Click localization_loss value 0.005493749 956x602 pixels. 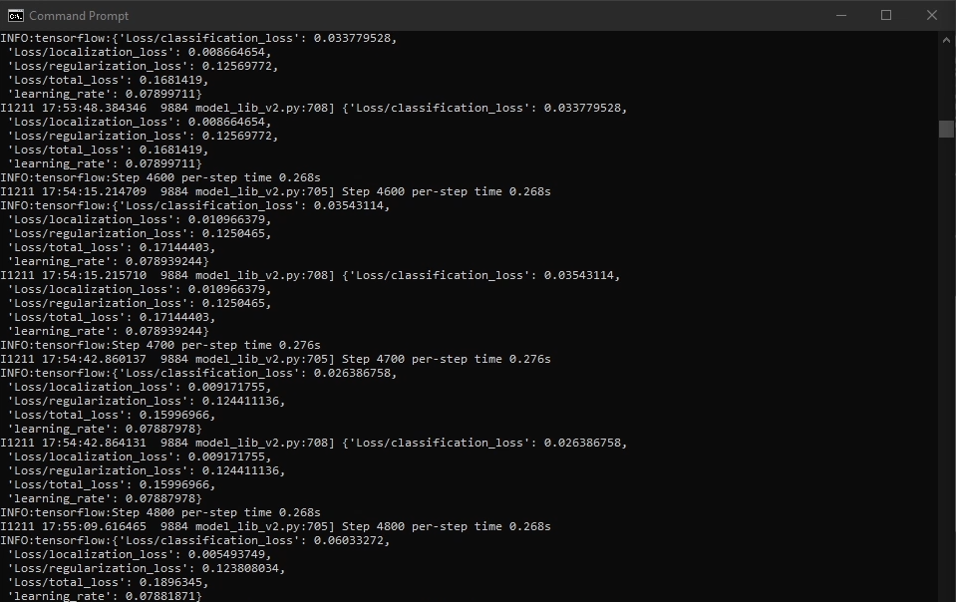click(226, 554)
